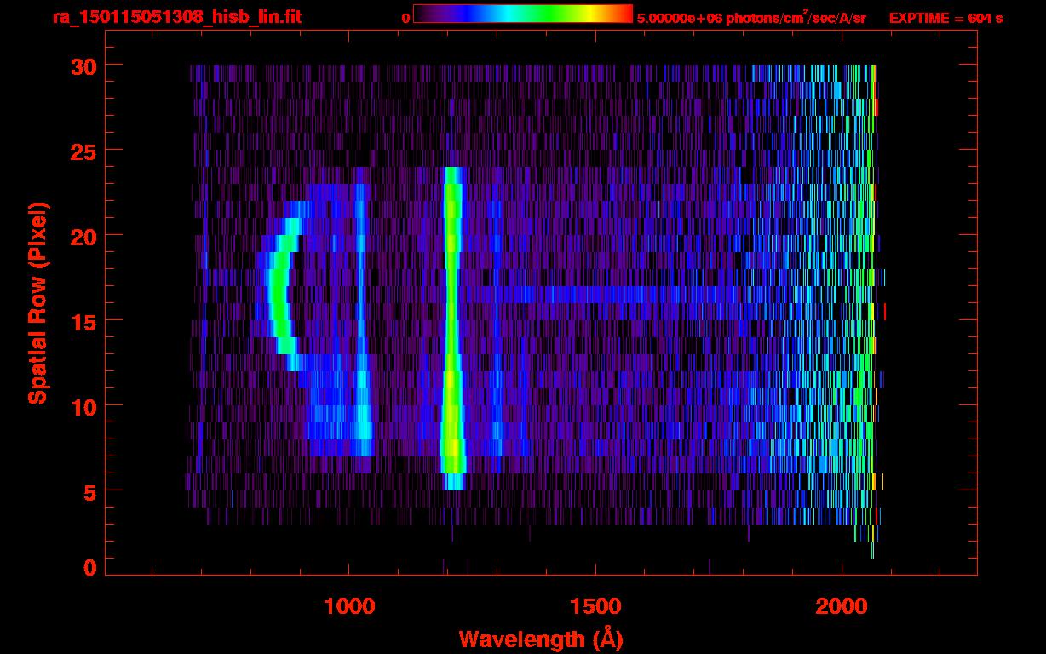Viewport: 1046px width, 654px height.
Task: Click the 5.00000e+06 photons maximum label
Action: coord(751,18)
